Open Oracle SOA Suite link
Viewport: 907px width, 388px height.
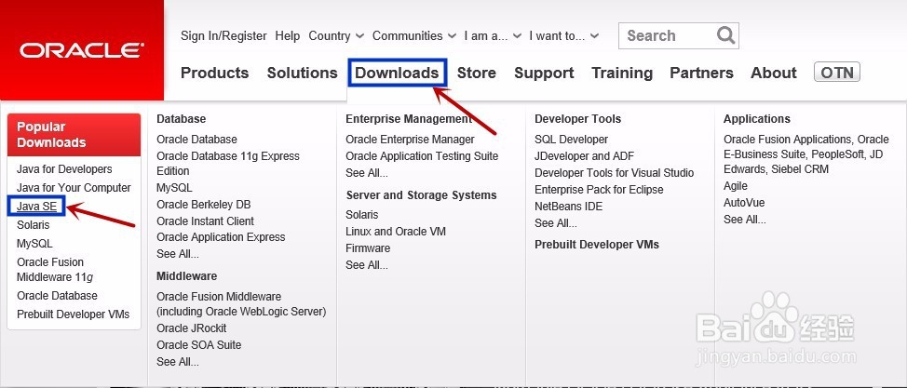click(x=199, y=345)
